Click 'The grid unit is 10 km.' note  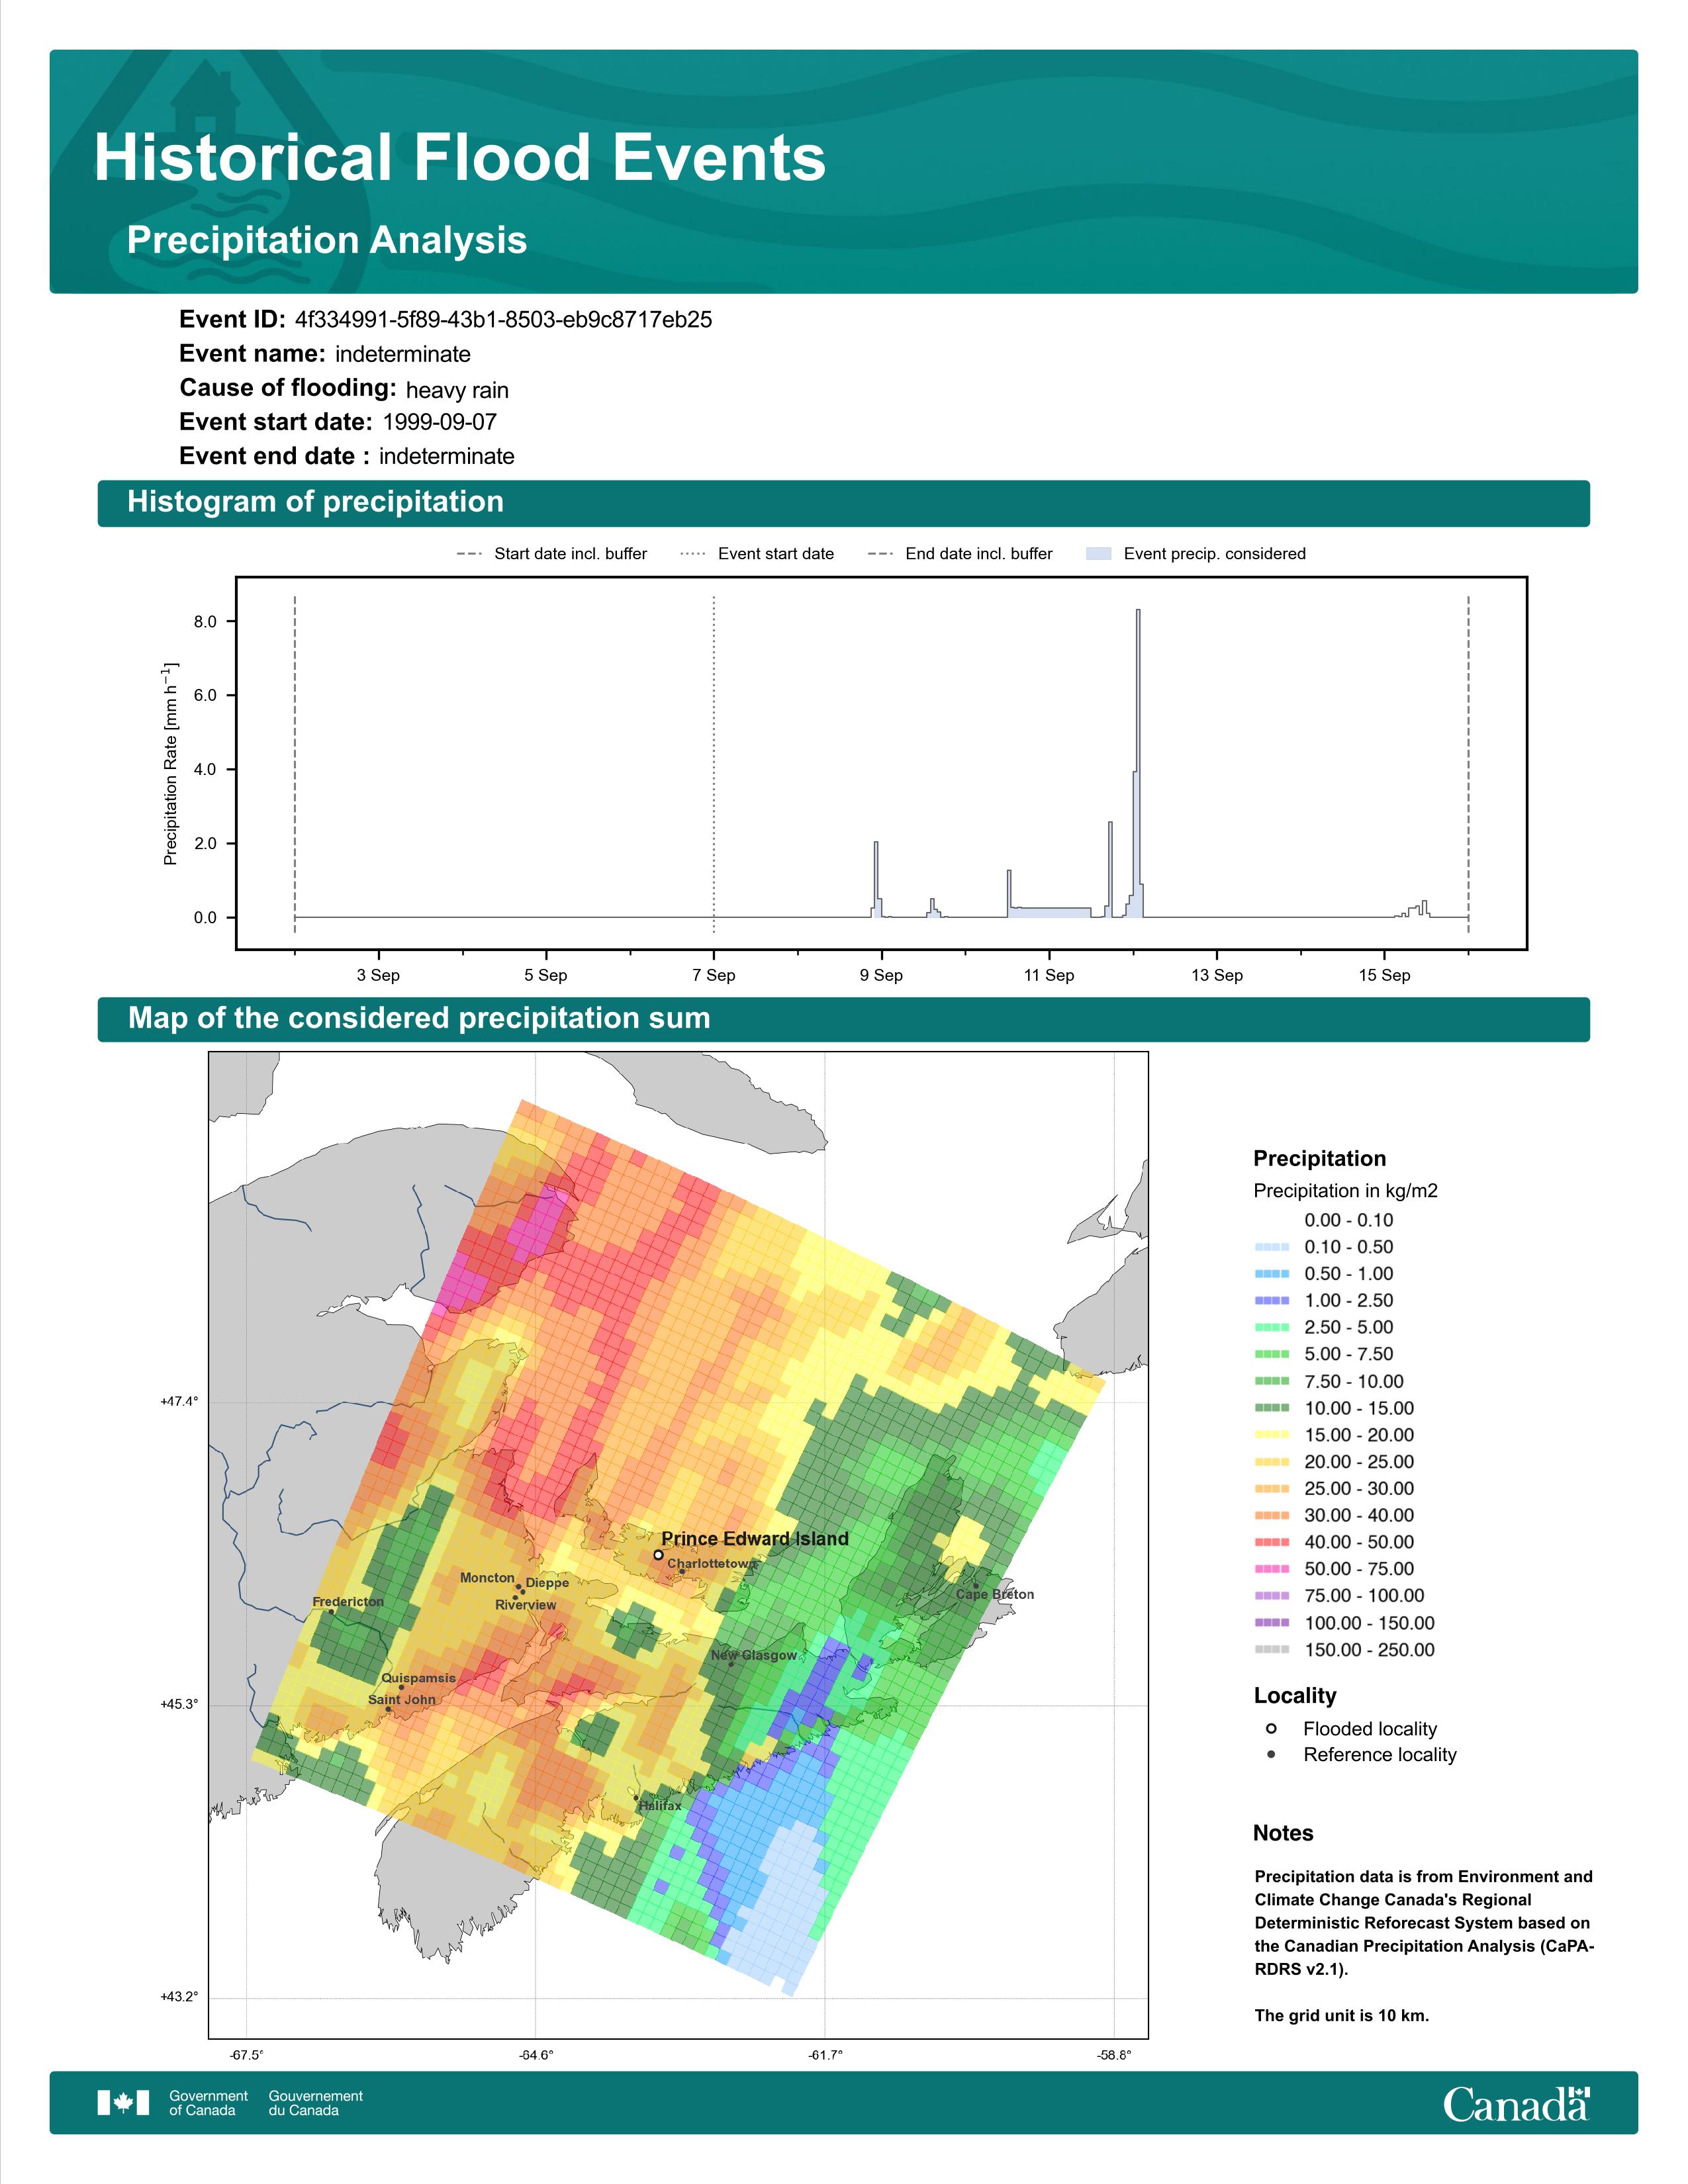click(1342, 2016)
